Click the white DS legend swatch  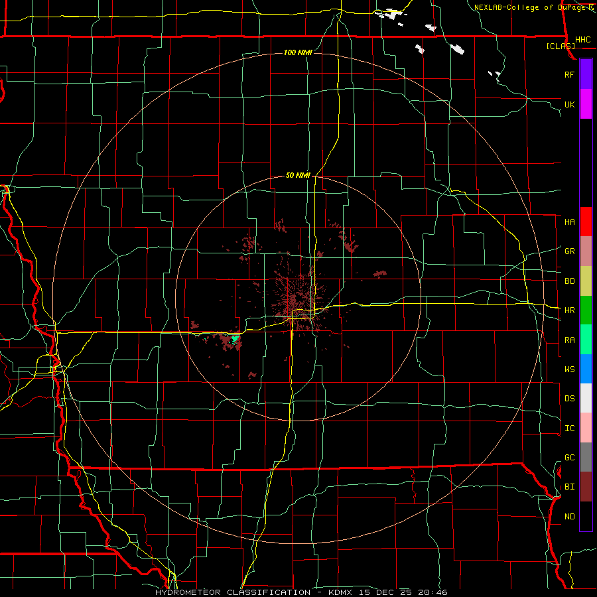pos(586,398)
